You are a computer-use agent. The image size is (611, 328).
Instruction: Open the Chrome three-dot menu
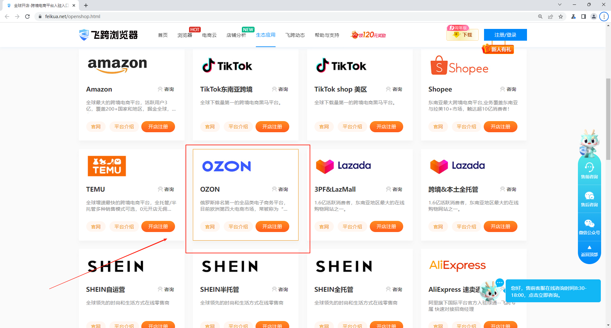pyautogui.click(x=604, y=17)
